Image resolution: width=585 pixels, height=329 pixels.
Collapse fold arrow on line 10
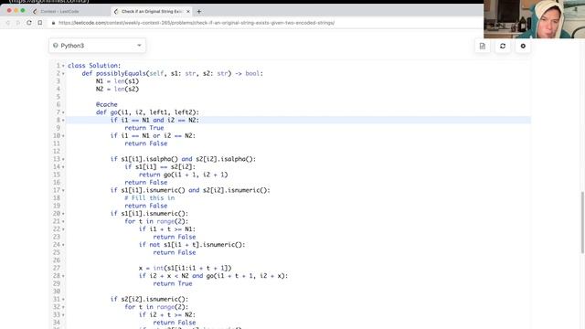click(x=63, y=136)
